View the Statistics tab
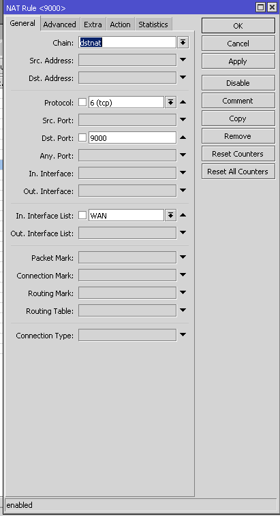The width and height of the screenshot is (280, 516). (153, 25)
